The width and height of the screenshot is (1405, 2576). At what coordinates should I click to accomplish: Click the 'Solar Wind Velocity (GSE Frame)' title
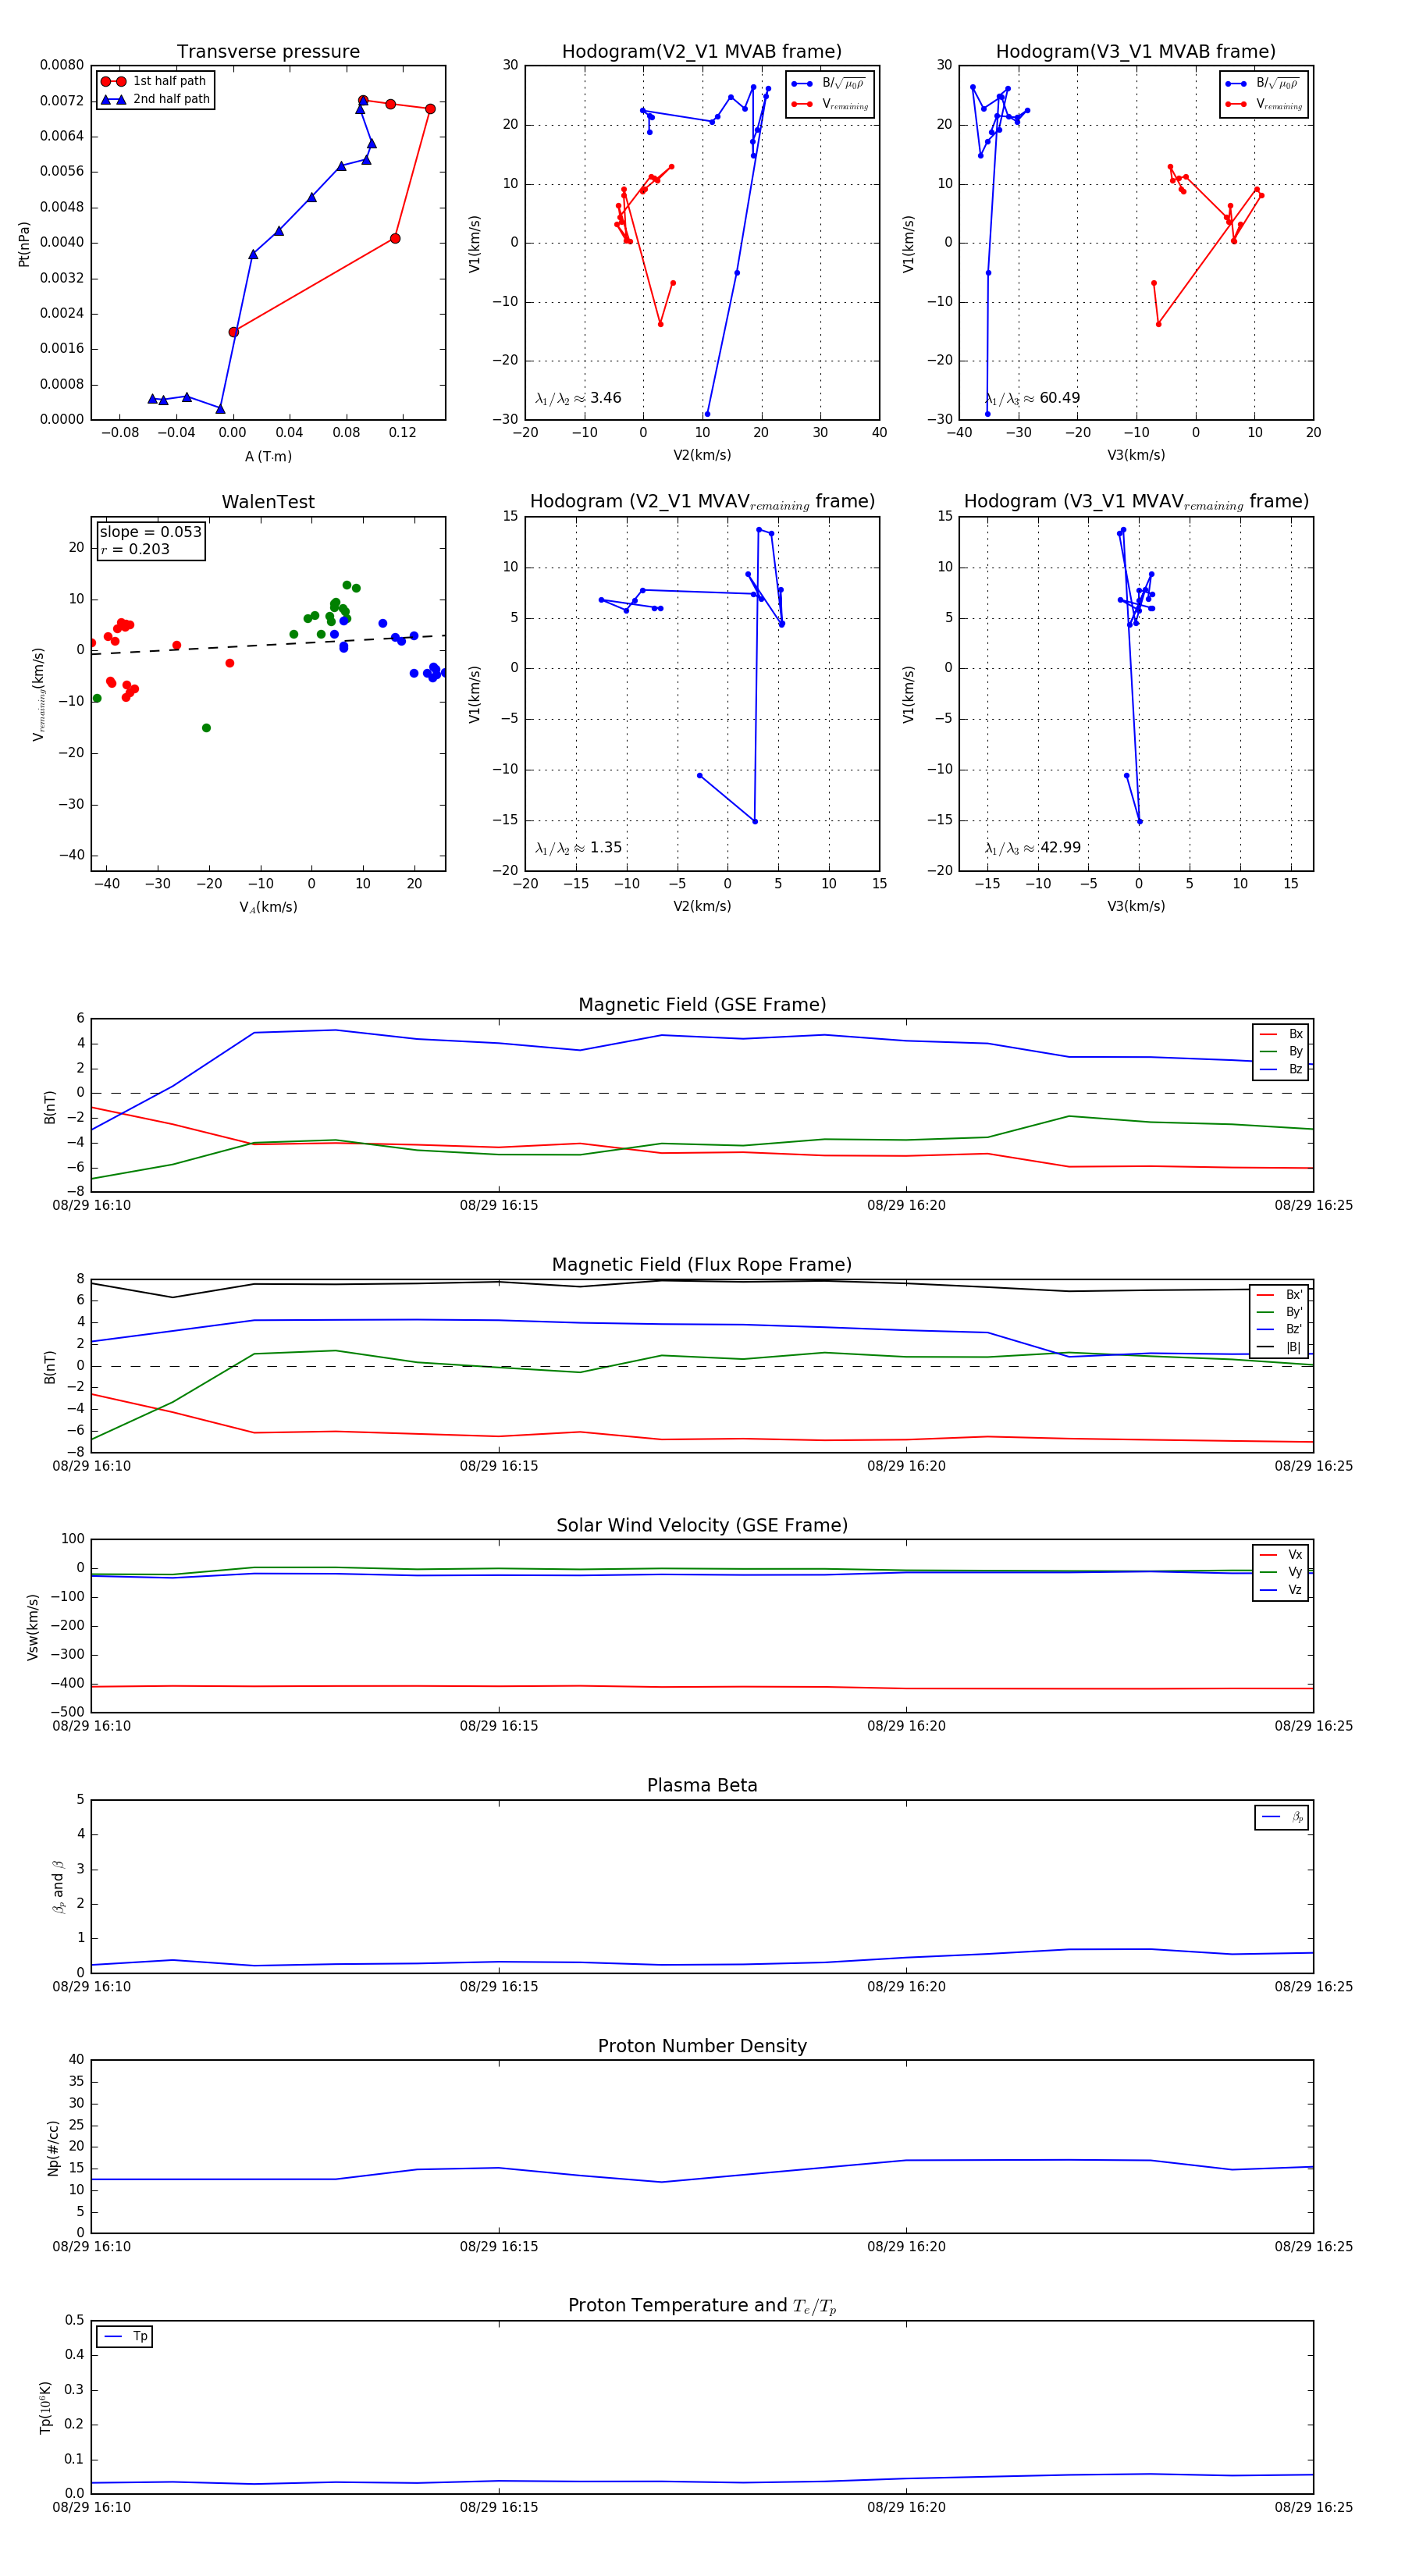(702, 1525)
